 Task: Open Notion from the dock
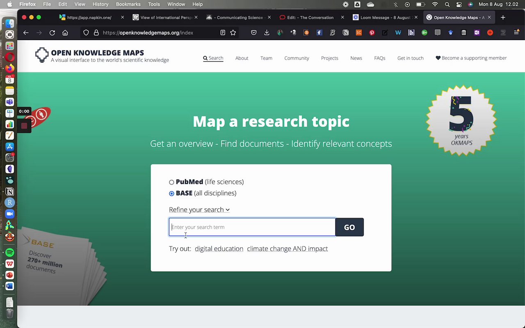coord(10,192)
